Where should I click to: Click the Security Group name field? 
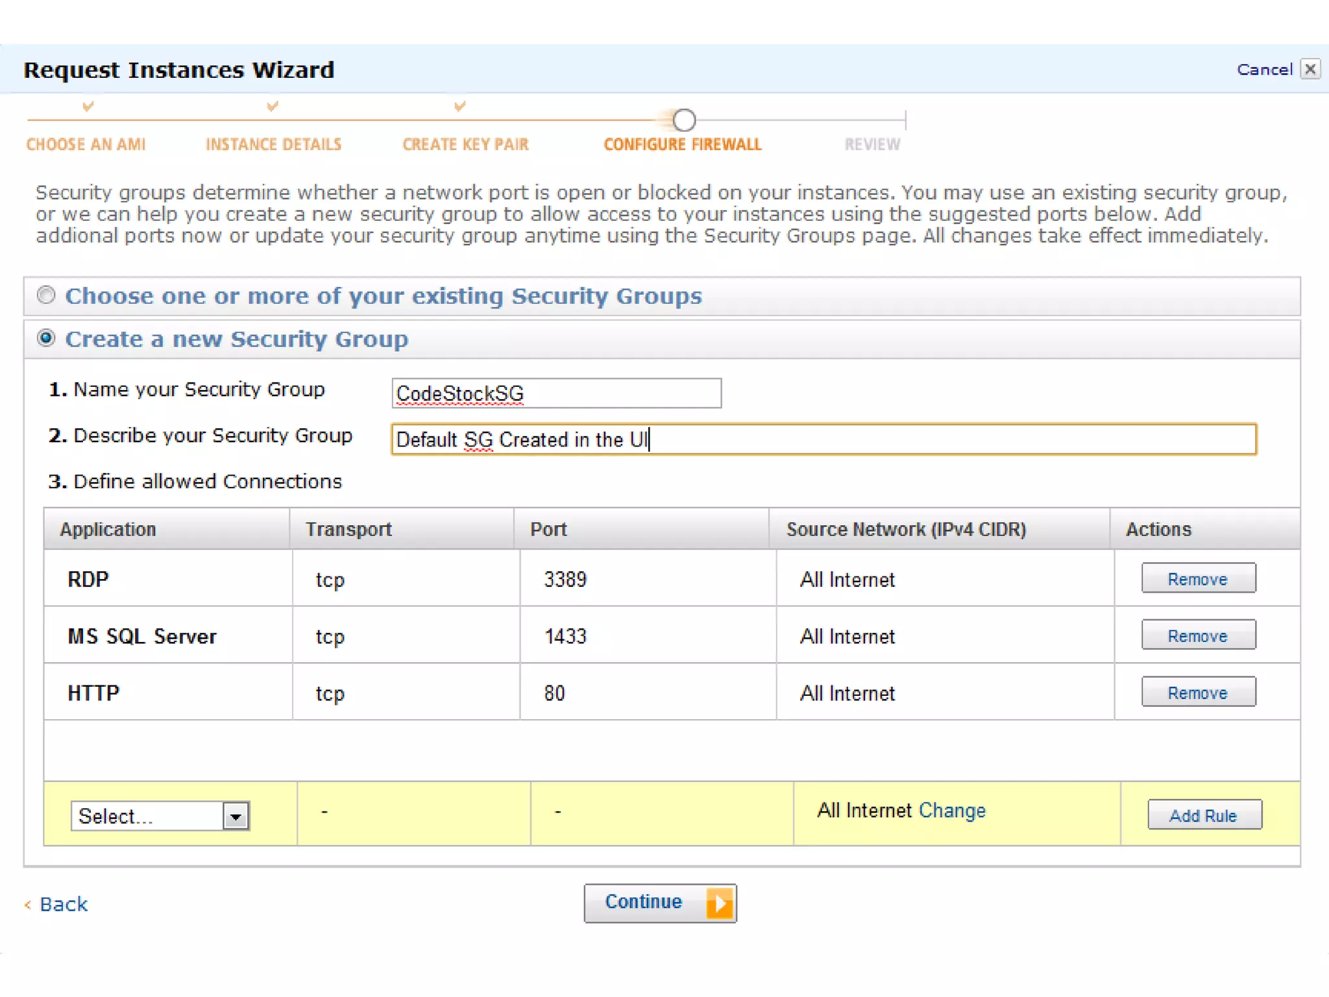click(556, 393)
